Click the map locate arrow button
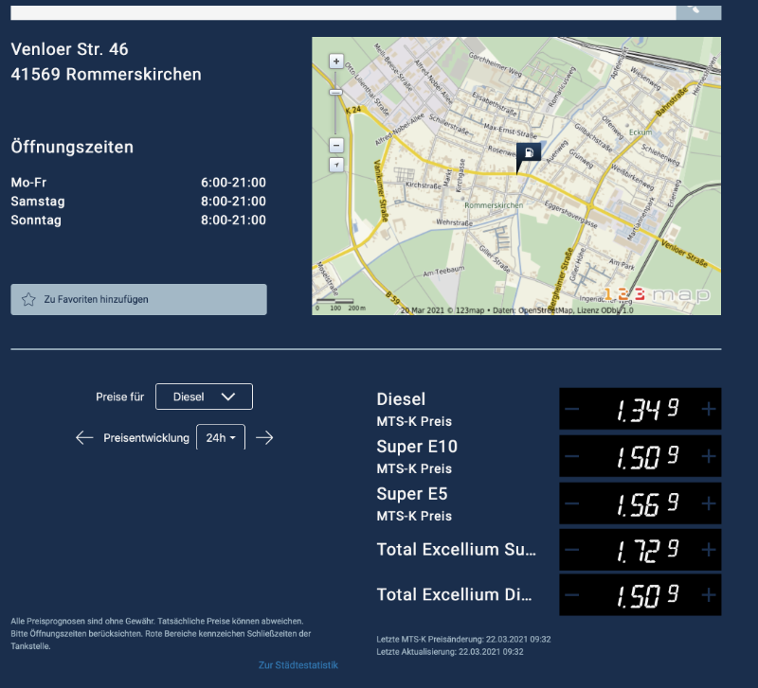Image resolution: width=758 pixels, height=688 pixels. tap(335, 165)
